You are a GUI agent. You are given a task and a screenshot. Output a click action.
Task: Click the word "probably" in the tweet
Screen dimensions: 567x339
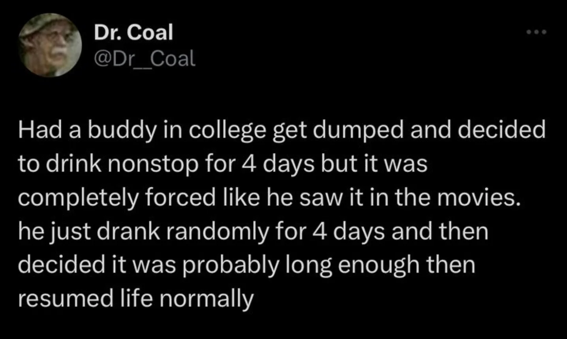[230, 265]
